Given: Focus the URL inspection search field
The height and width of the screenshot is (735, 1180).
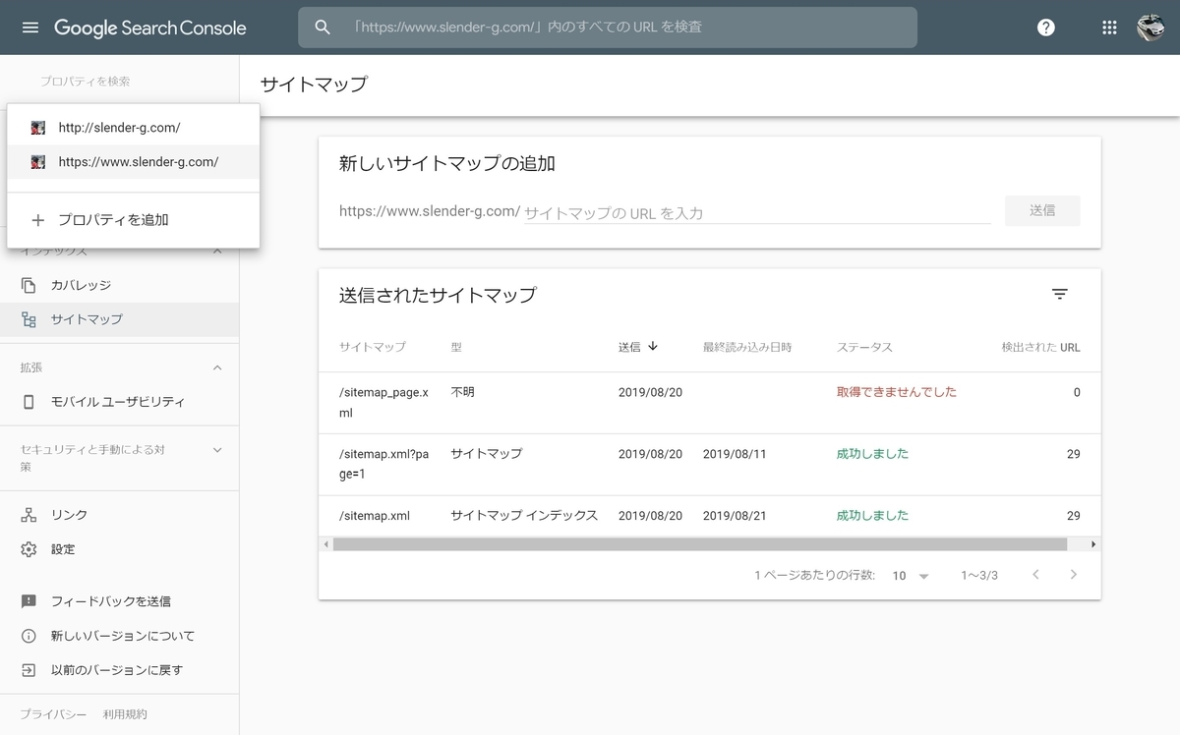Looking at the screenshot, I should click(x=608, y=28).
